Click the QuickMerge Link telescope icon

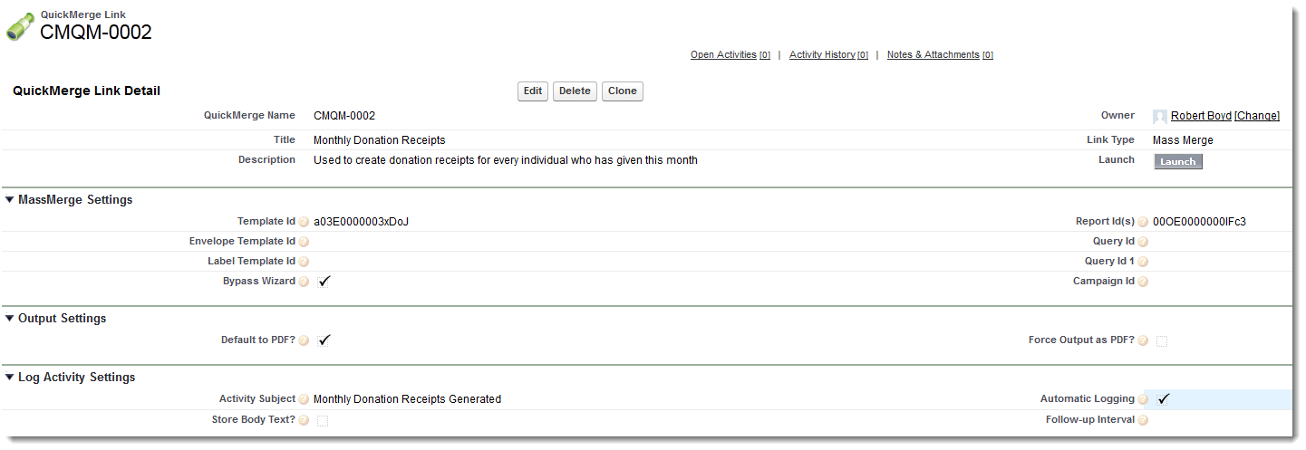pyautogui.click(x=20, y=26)
